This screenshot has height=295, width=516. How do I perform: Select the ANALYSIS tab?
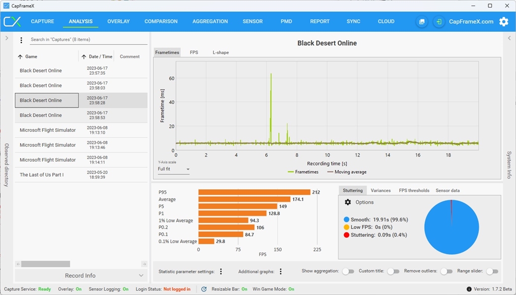[x=81, y=21]
